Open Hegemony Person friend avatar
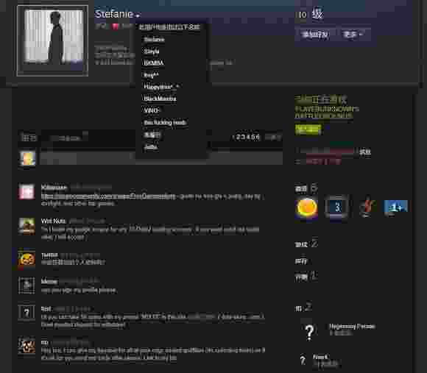Viewport: 427px width, 373px height. [309, 332]
